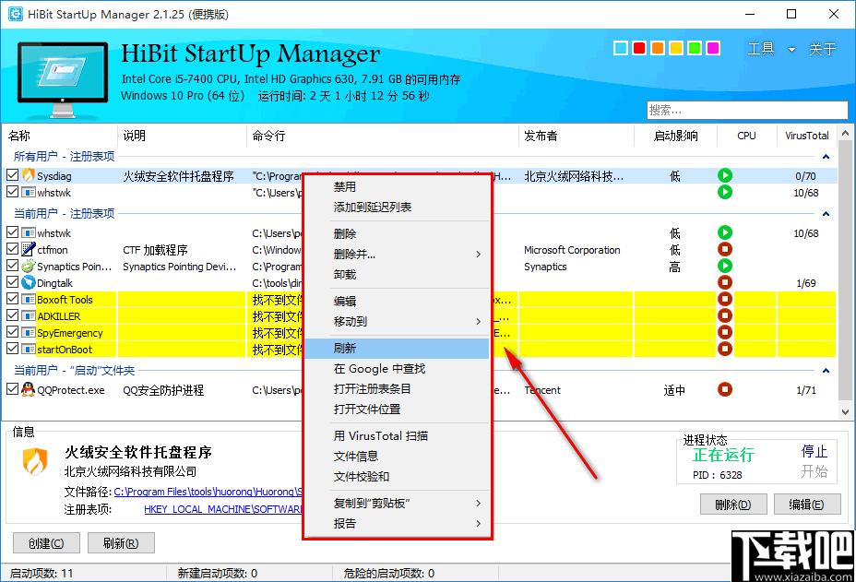Click the ctfmon pen icon
Screen dimensions: 856x582
29,250
